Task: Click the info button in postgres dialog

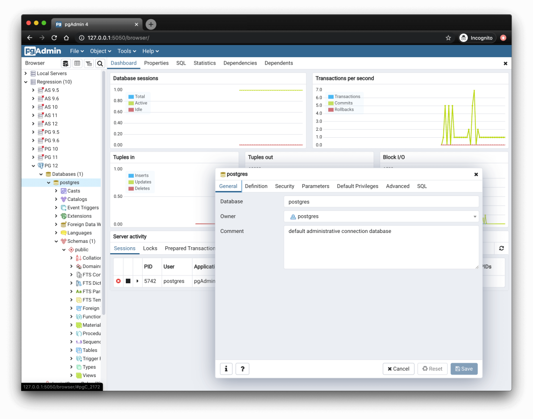Action: [x=226, y=369]
